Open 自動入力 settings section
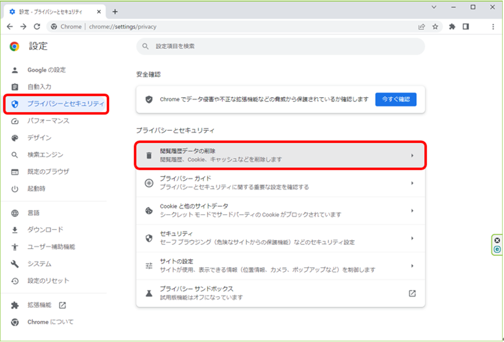Screen dimensions: 504x342 click(x=39, y=87)
